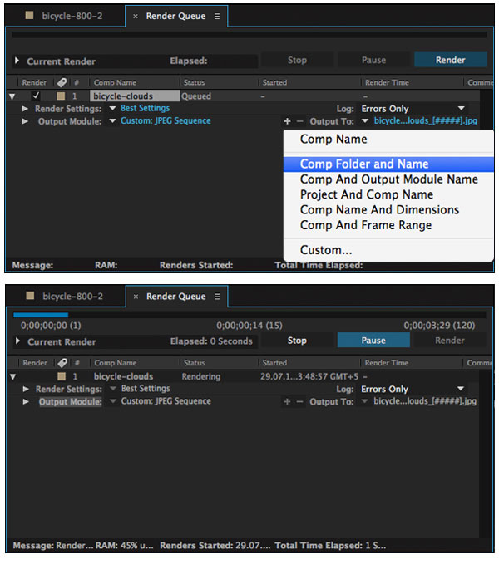Screen dimensions: 499x564
Task: Click Render Time column header in bottom panel
Action: pyautogui.click(x=387, y=363)
